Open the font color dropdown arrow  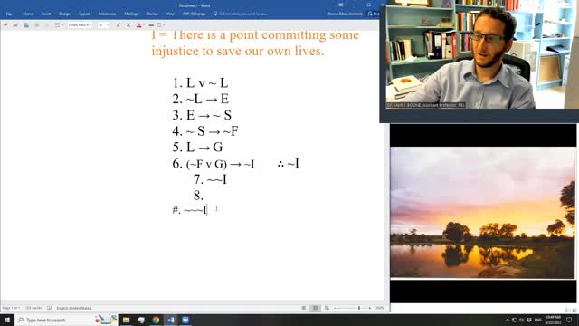[x=144, y=25]
